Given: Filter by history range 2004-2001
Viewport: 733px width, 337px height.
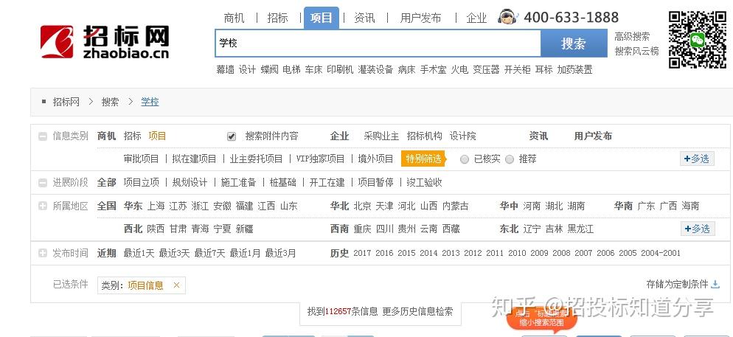Looking at the screenshot, I should click(x=661, y=254).
